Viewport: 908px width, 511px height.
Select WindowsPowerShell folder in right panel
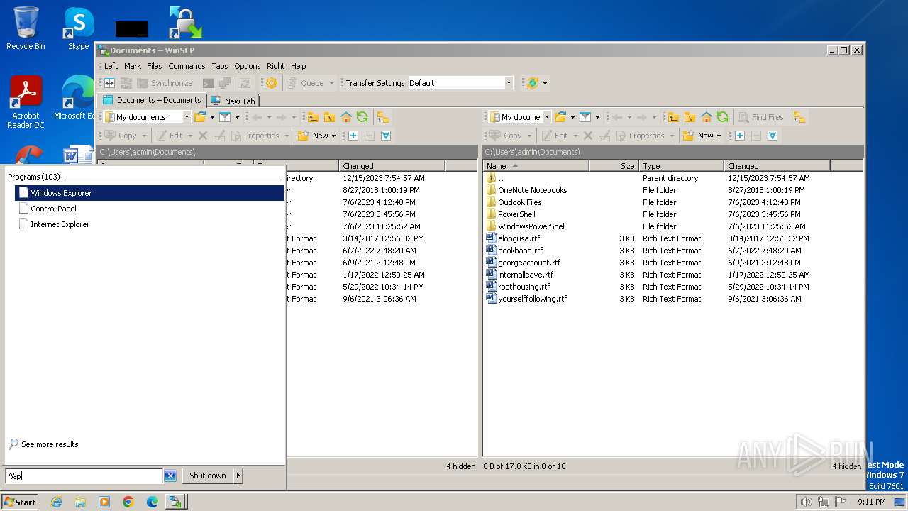[531, 226]
